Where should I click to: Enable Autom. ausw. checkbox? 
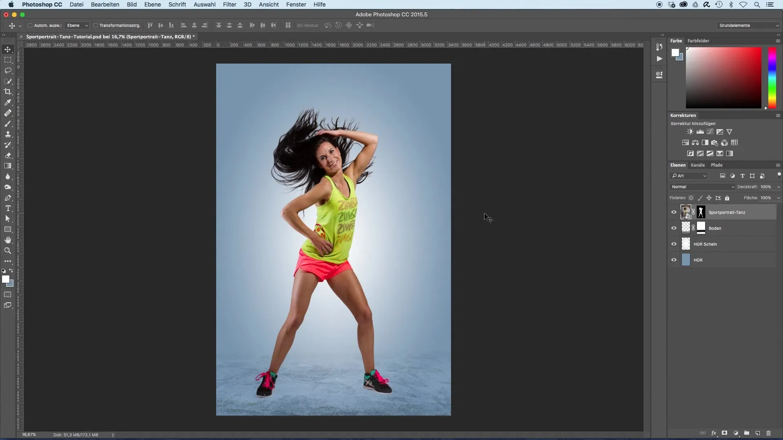[x=30, y=25]
